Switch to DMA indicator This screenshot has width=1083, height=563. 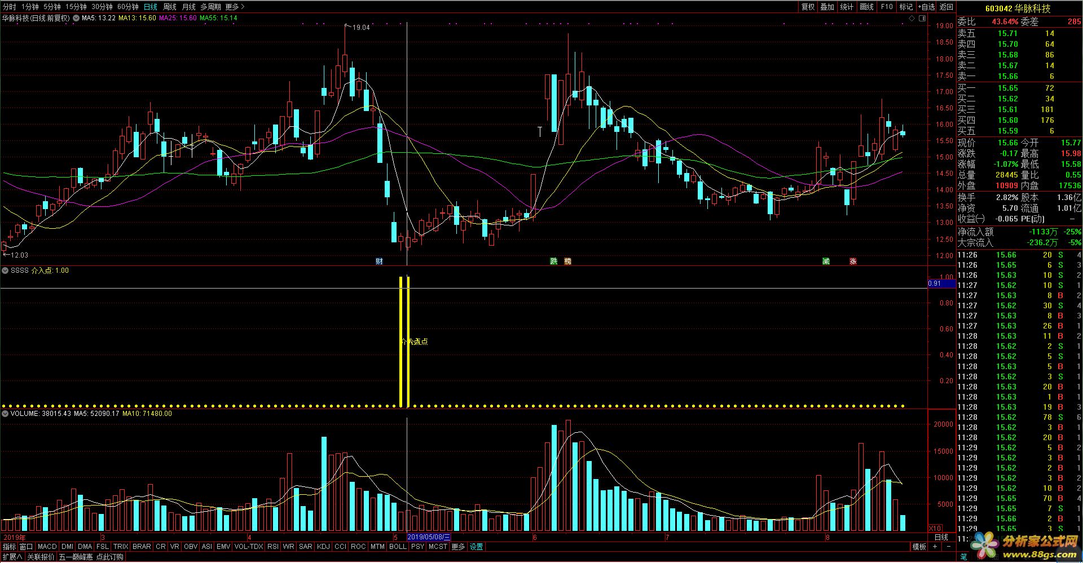point(85,547)
